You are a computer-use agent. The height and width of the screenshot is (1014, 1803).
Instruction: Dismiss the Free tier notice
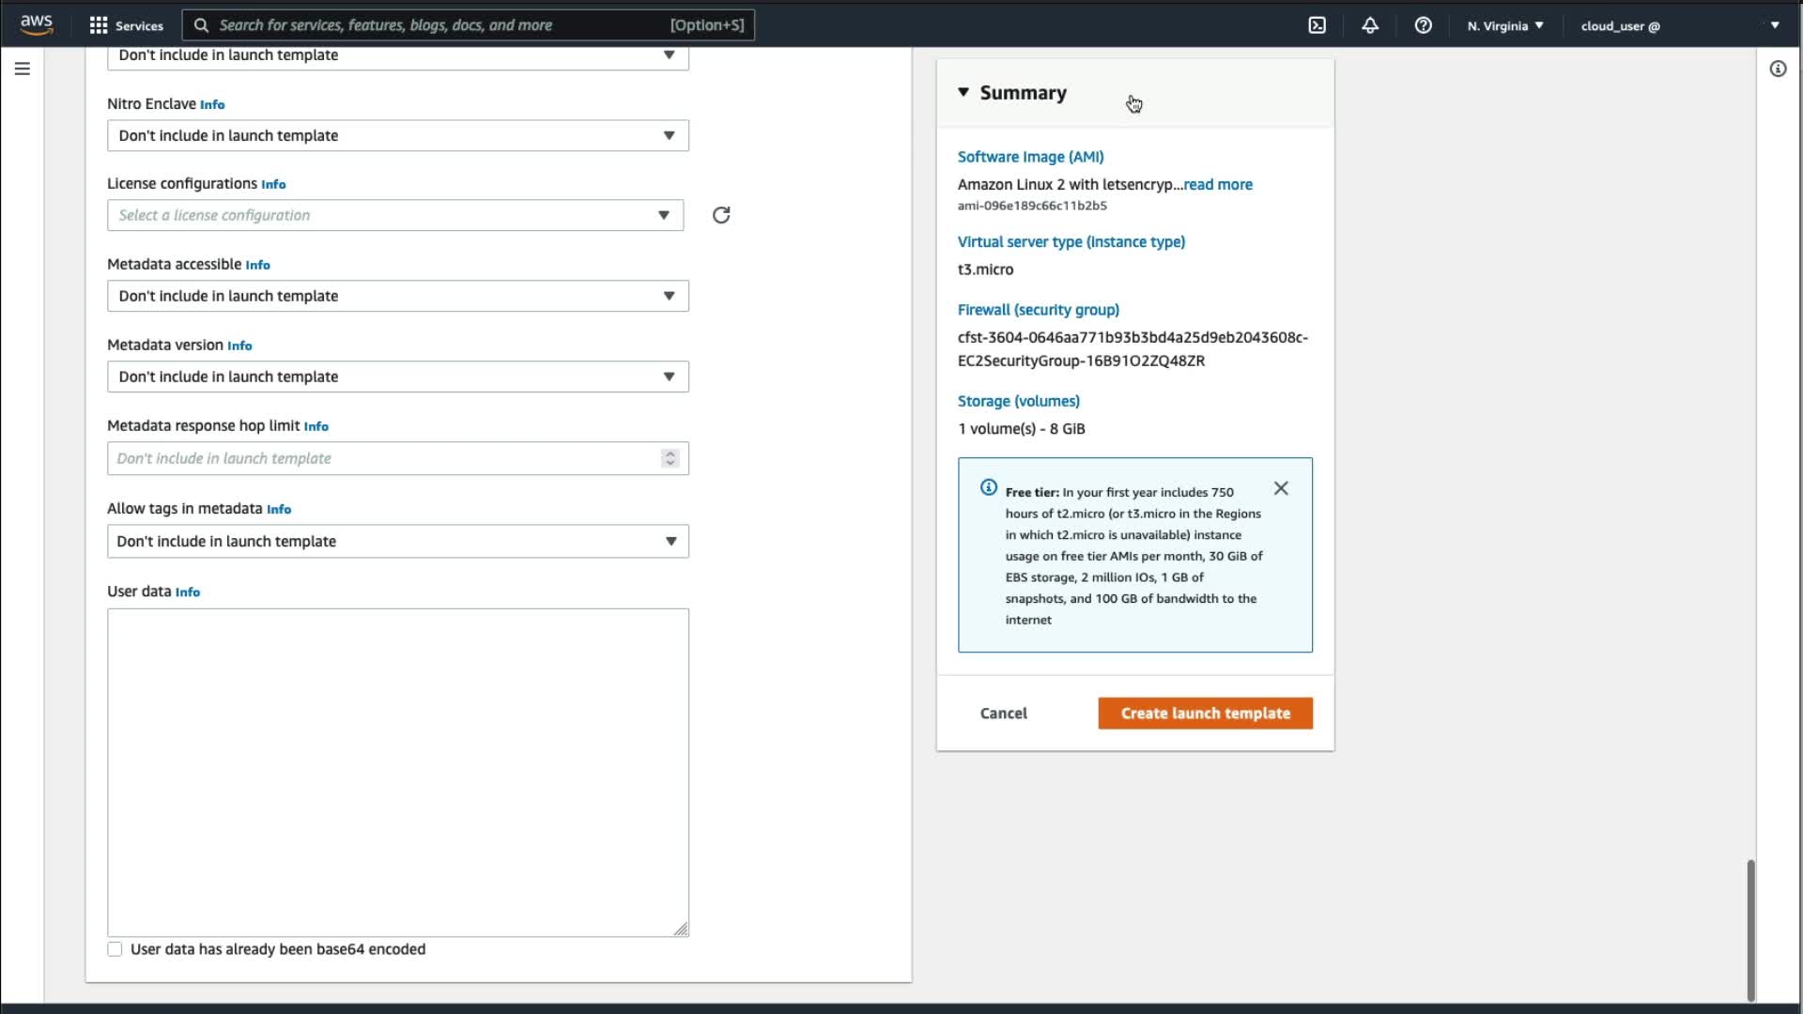[1281, 488]
